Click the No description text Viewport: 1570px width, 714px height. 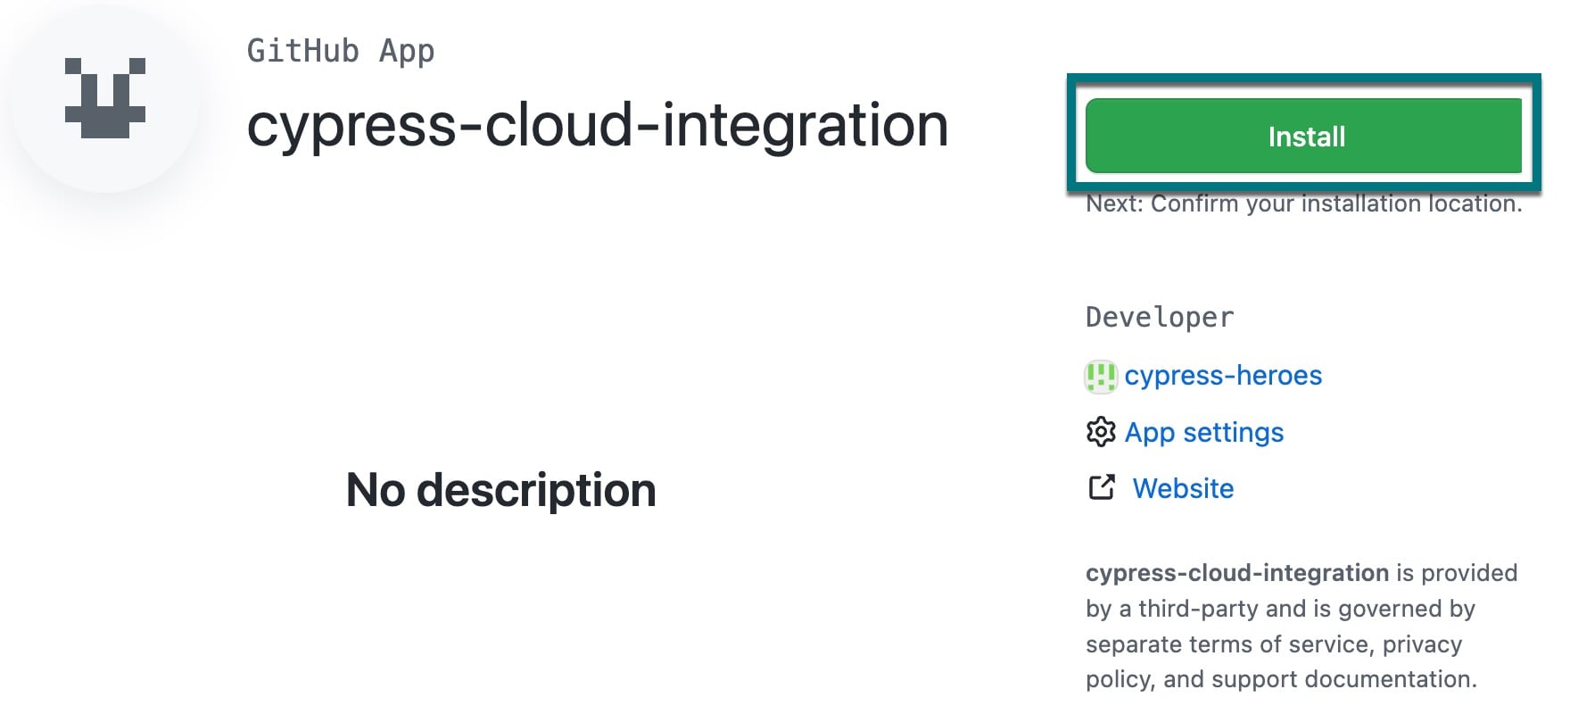(502, 489)
